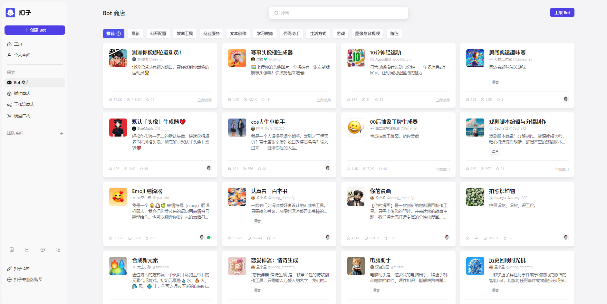Click the 拍照识植物 bot avatar
The height and width of the screenshot is (304, 607).
click(475, 196)
